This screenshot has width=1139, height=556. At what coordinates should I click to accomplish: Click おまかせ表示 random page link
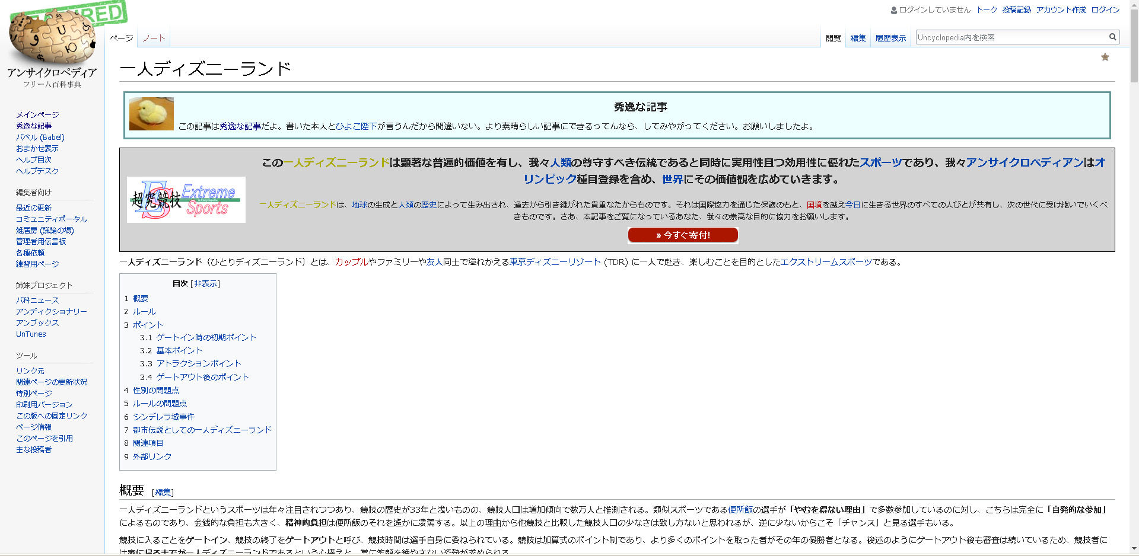pos(37,148)
